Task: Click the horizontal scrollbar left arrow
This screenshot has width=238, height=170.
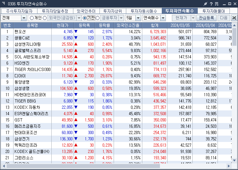Action: click(4, 166)
